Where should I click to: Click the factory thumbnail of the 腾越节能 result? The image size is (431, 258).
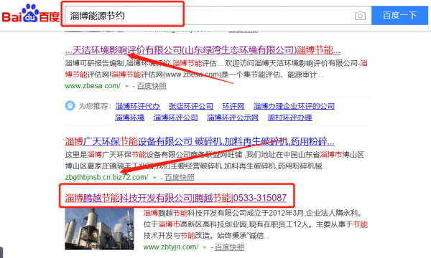pos(99,229)
